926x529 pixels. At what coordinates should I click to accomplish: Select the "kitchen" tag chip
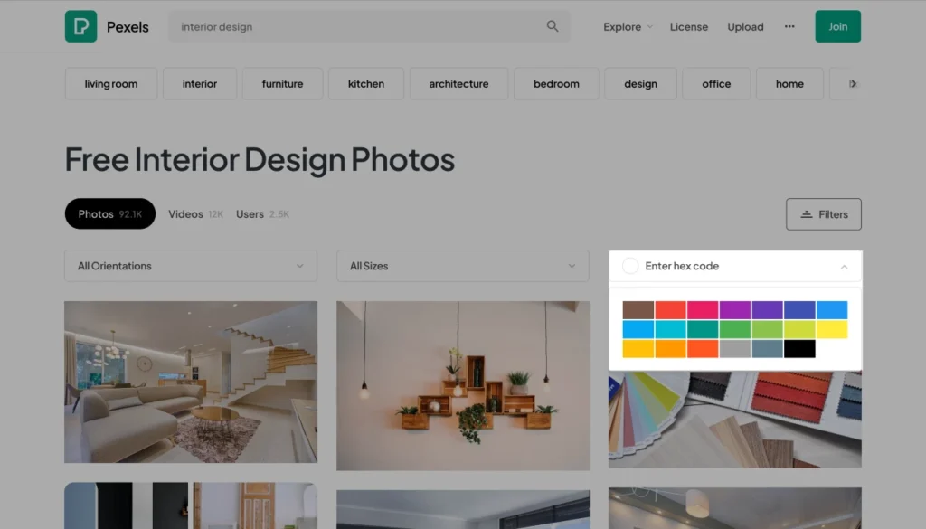(x=365, y=84)
